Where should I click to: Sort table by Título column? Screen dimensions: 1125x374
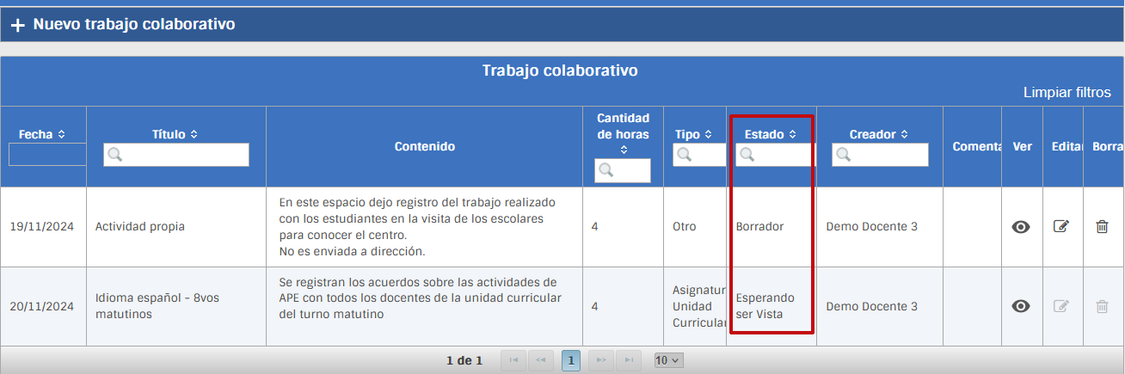coord(194,134)
